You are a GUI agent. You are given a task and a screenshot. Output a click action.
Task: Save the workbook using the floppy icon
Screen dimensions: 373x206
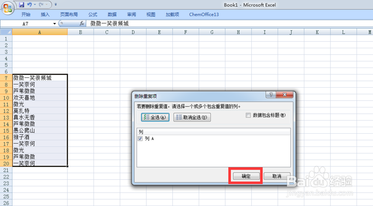(21, 4)
